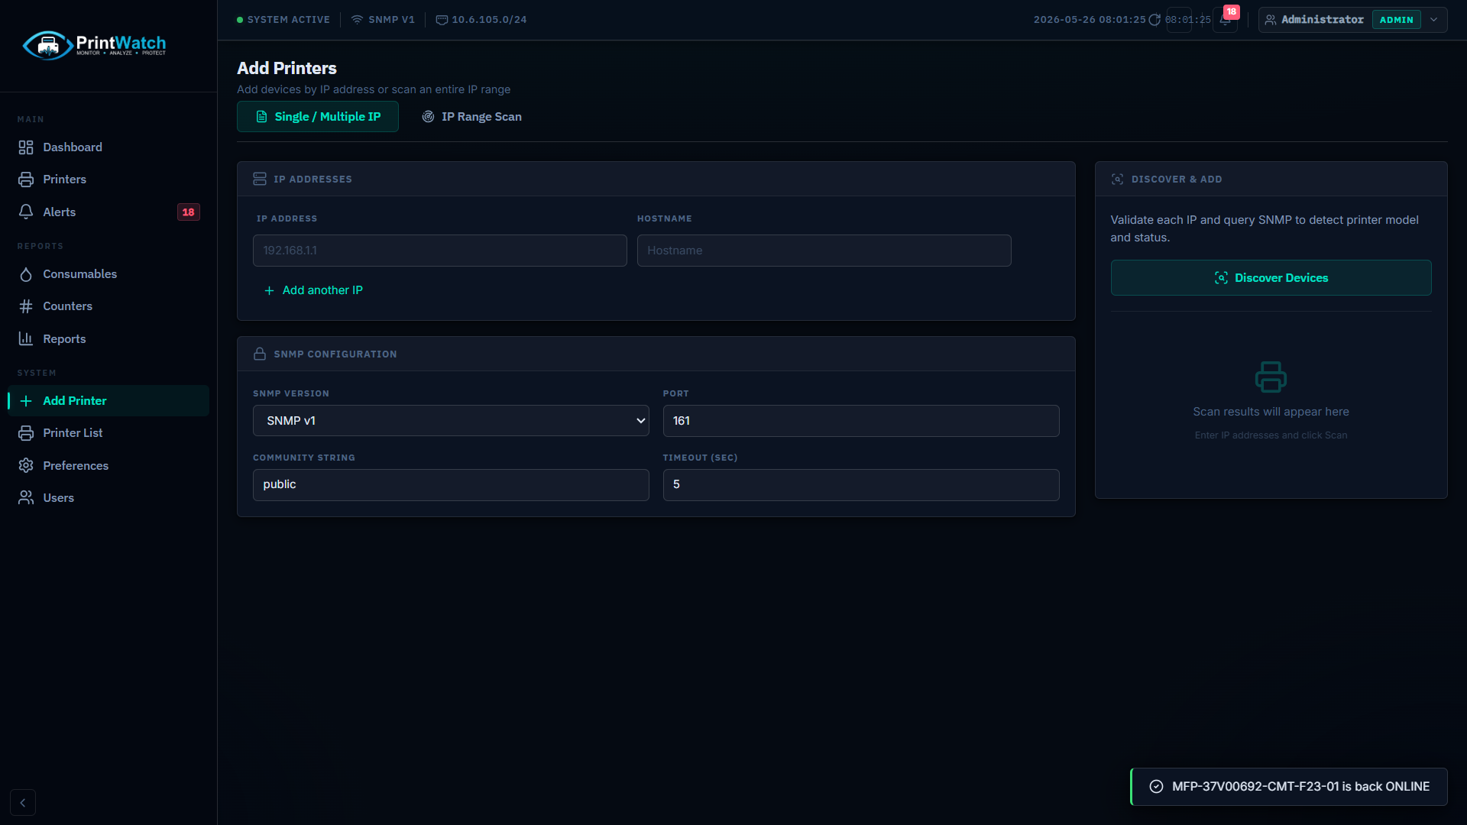Focus the IP Address input field

pyautogui.click(x=440, y=251)
